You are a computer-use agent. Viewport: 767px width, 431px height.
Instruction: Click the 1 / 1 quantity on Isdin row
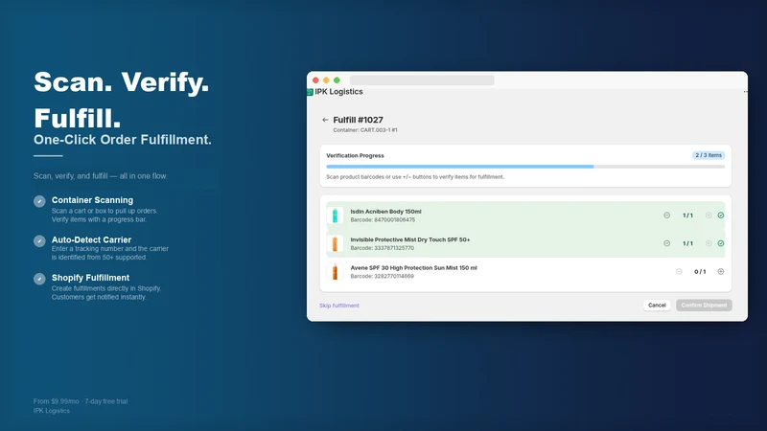coord(687,215)
